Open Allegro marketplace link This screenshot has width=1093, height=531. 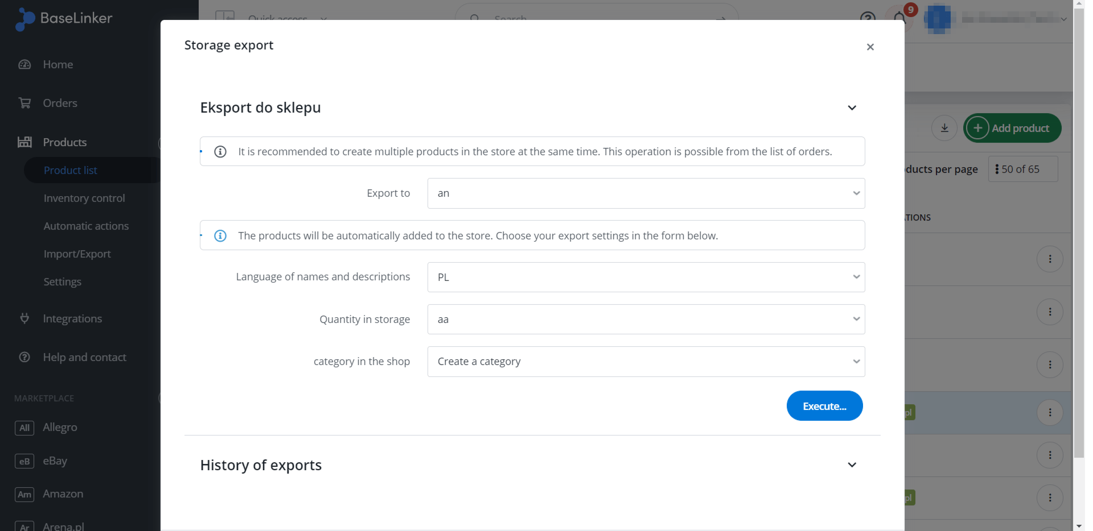[x=60, y=428]
